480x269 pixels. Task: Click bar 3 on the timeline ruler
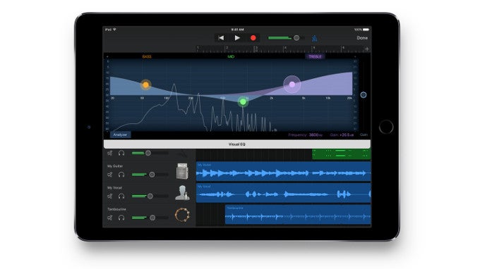click(x=256, y=49)
